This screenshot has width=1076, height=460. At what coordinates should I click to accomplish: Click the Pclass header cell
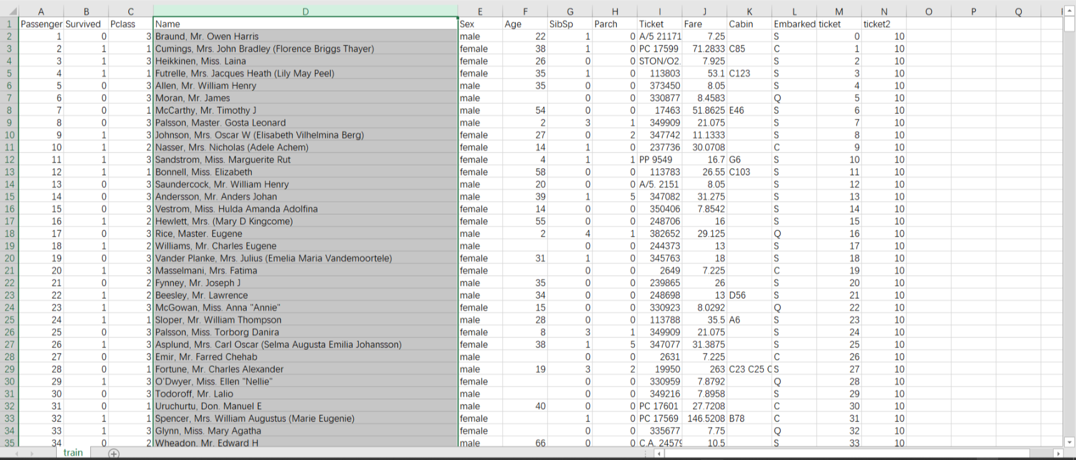click(x=131, y=24)
